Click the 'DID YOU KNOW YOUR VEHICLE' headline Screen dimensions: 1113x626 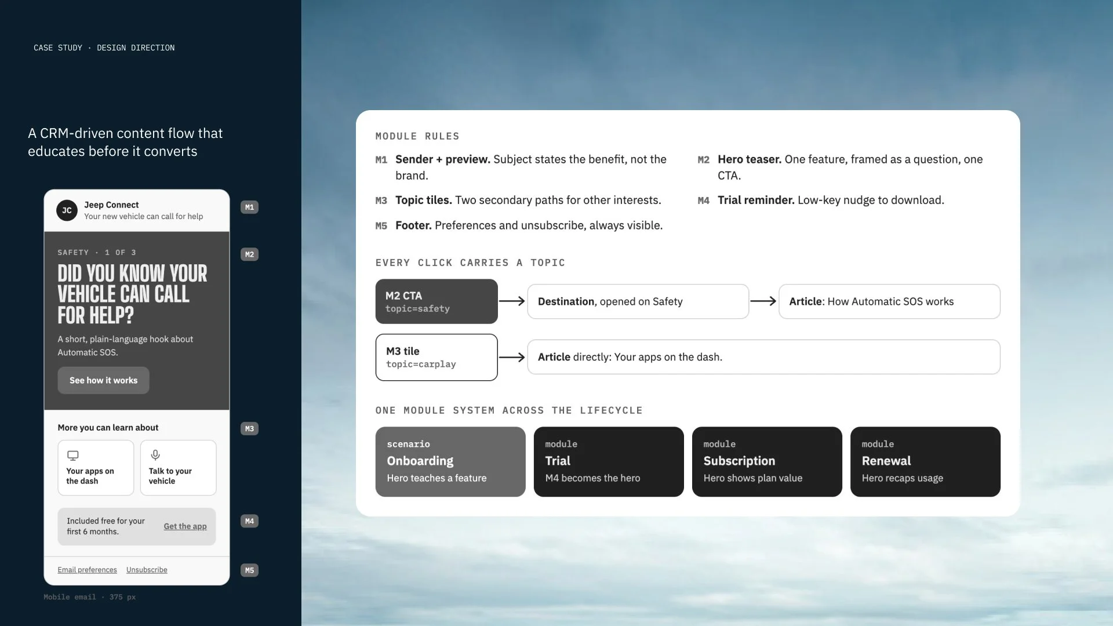point(132,294)
